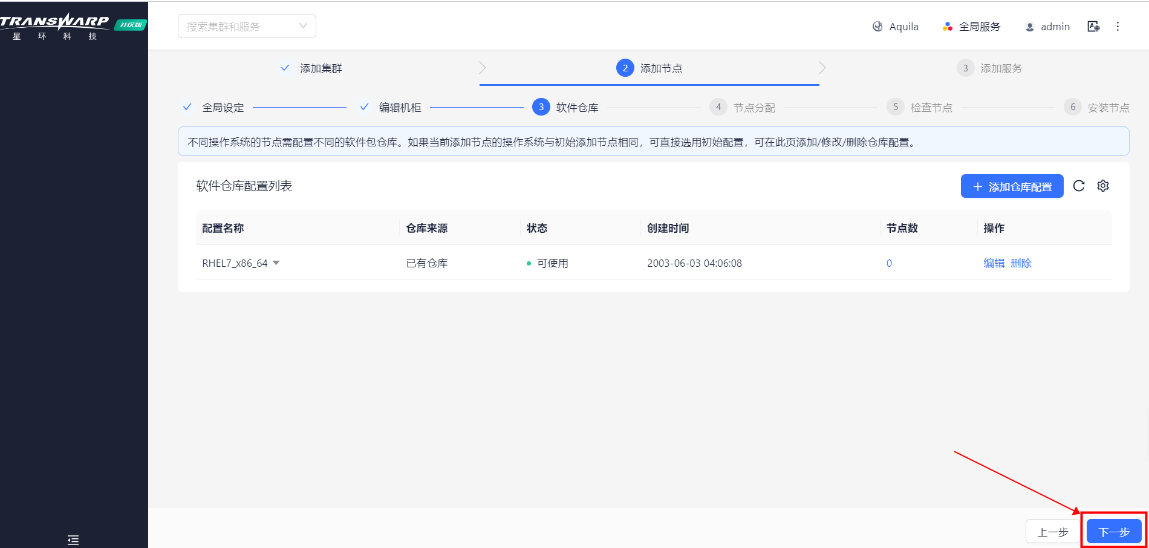Screen dimensions: 1149x548
Task: Click 添加仓库配置 button
Action: coord(1012,186)
